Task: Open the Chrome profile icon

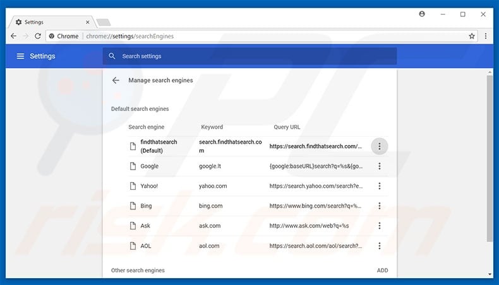Action: [x=422, y=14]
